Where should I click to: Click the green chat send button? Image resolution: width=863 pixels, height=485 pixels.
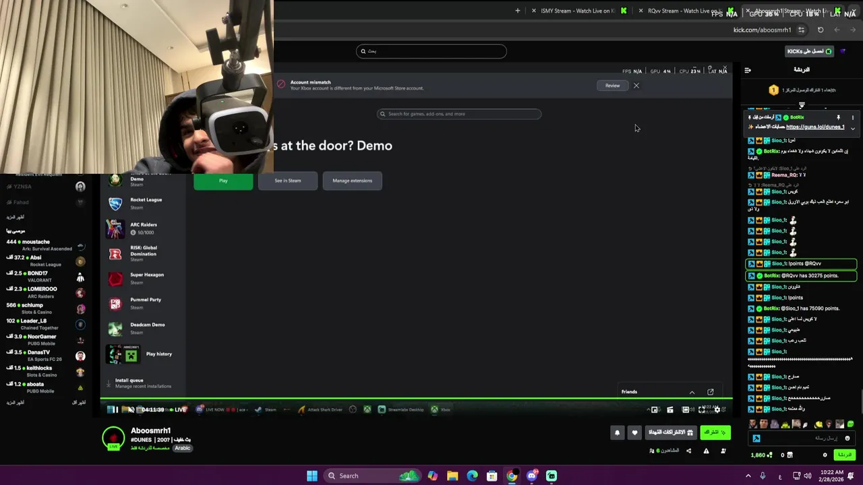(x=845, y=455)
